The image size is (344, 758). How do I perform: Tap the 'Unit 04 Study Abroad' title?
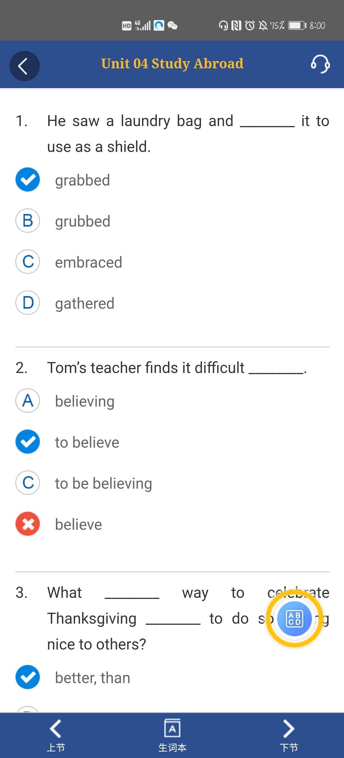coord(172,63)
